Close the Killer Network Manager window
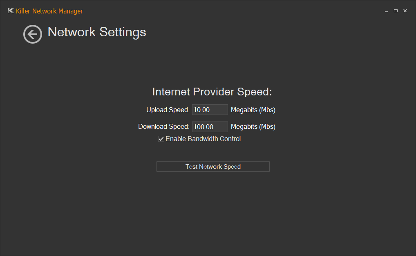Image resolution: width=416 pixels, height=256 pixels. click(405, 11)
